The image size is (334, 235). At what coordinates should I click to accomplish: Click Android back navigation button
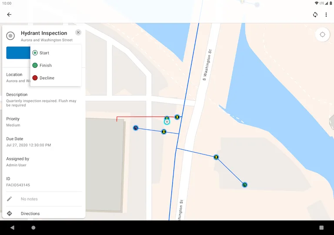pyautogui.click(x=12, y=228)
